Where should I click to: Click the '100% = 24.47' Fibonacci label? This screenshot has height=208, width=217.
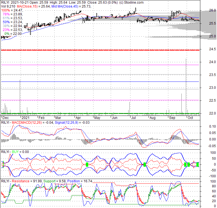[x=12, y=10]
